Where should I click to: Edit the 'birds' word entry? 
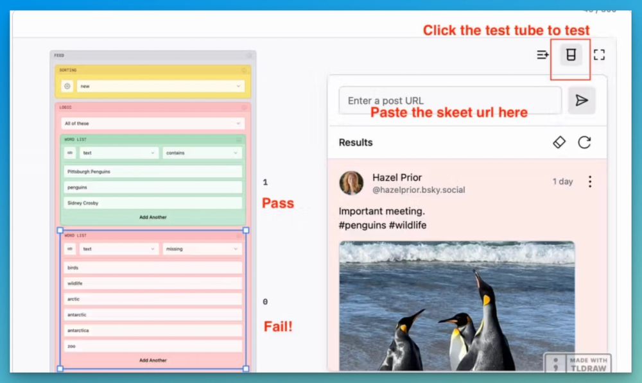[x=153, y=268]
